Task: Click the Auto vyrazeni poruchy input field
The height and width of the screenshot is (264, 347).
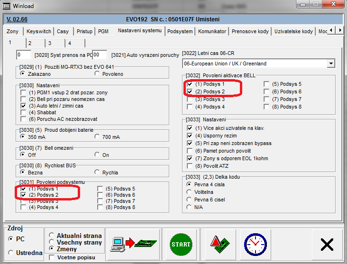Action: pos(100,55)
